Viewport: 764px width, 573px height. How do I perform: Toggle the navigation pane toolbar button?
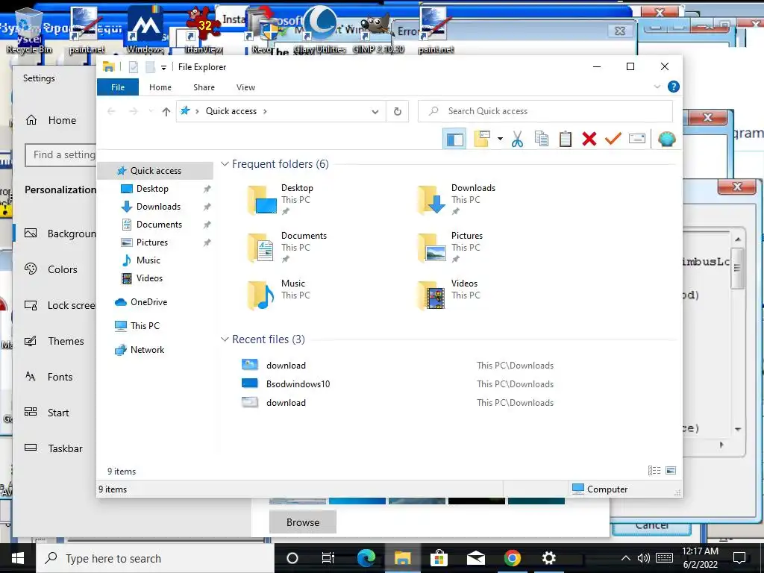coord(454,140)
